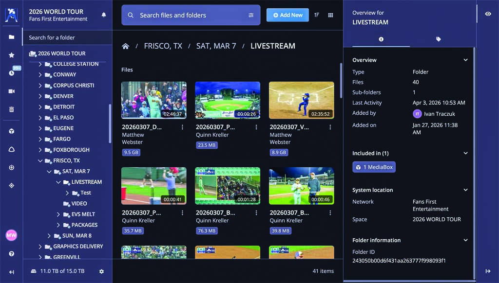Open the Files folder icon in sidebar
The height and width of the screenshot is (283, 499).
[x=12, y=37]
